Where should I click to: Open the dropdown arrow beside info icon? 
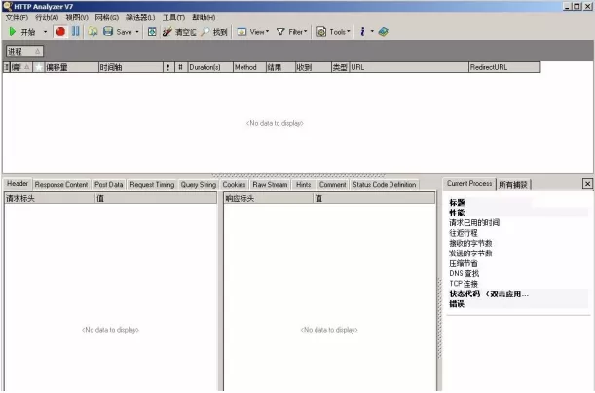coord(372,32)
